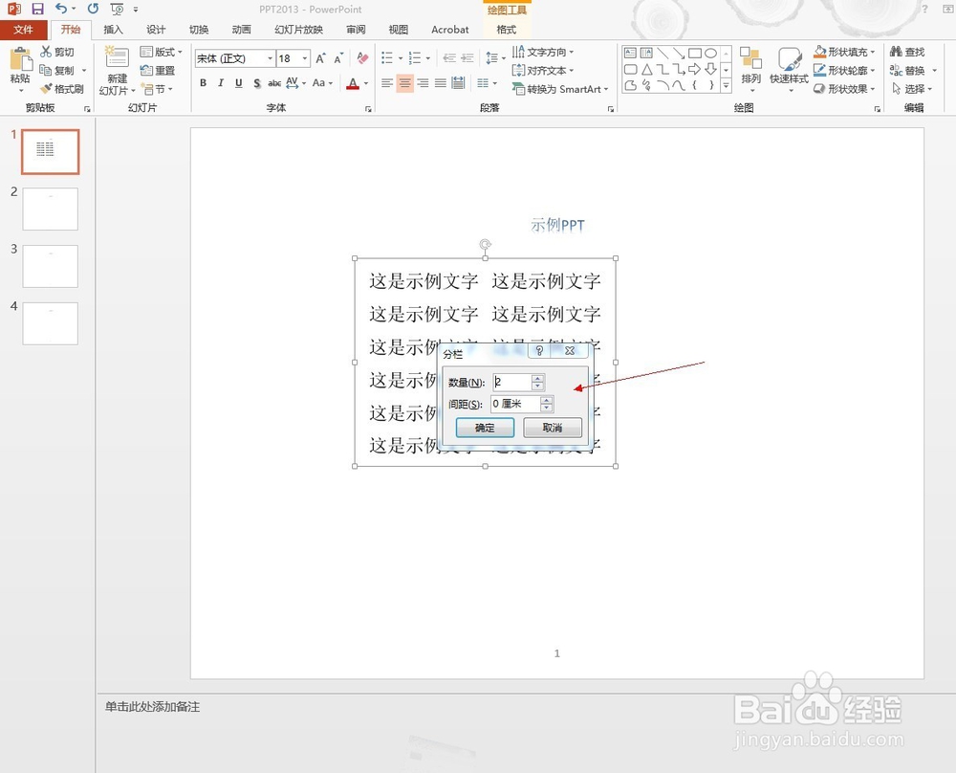Screen dimensions: 956x773
Task: Click the Save icon in quick access toolbar
Action: tap(38, 10)
